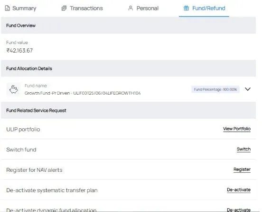Click the Fund Percentage 100.00% badge
The height and width of the screenshot is (212, 262).
215,89
